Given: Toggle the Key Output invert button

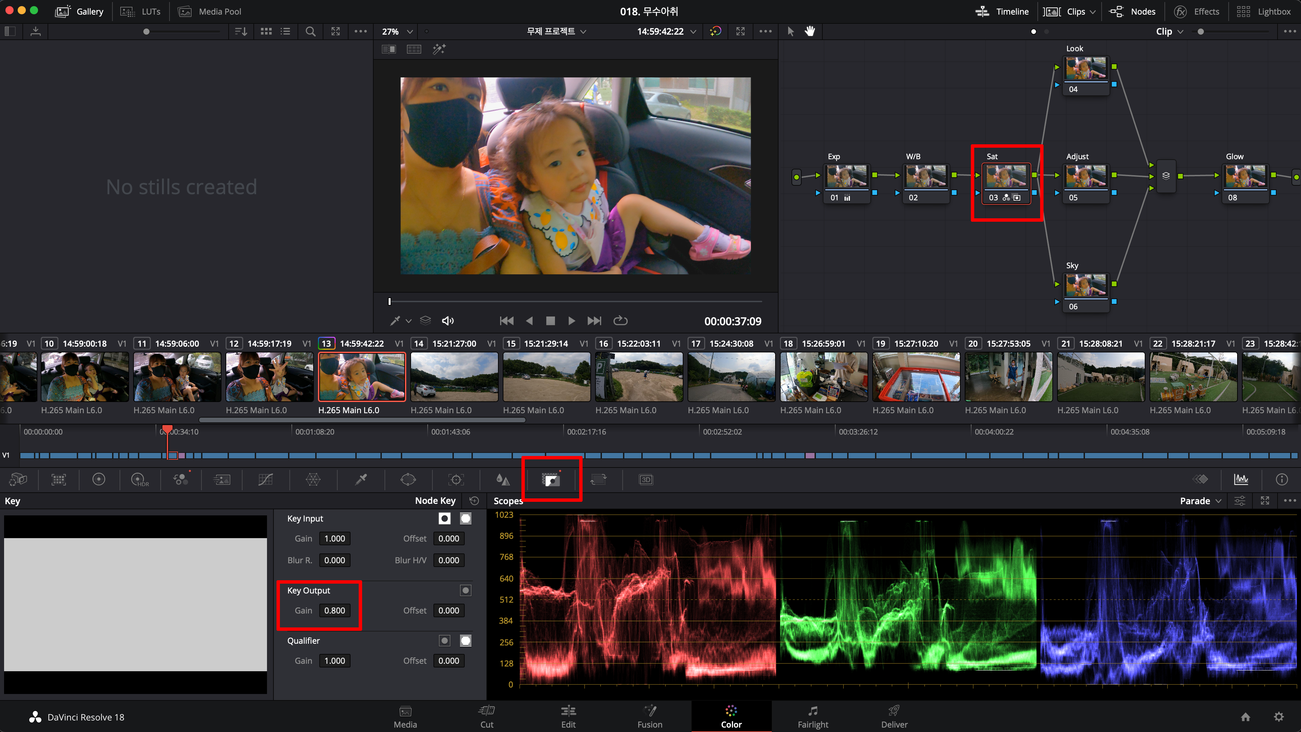Looking at the screenshot, I should click(x=465, y=590).
